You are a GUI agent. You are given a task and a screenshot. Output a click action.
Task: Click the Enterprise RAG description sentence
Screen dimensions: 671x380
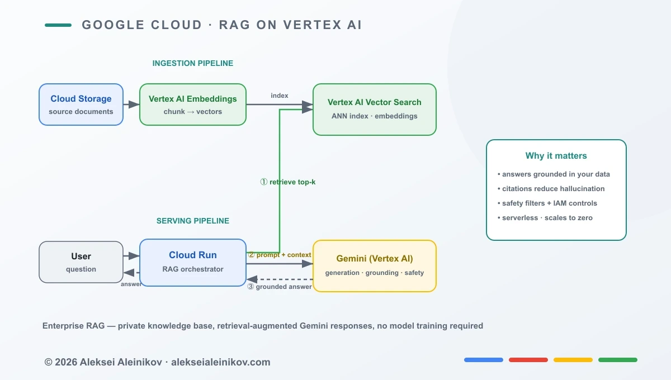click(x=263, y=326)
